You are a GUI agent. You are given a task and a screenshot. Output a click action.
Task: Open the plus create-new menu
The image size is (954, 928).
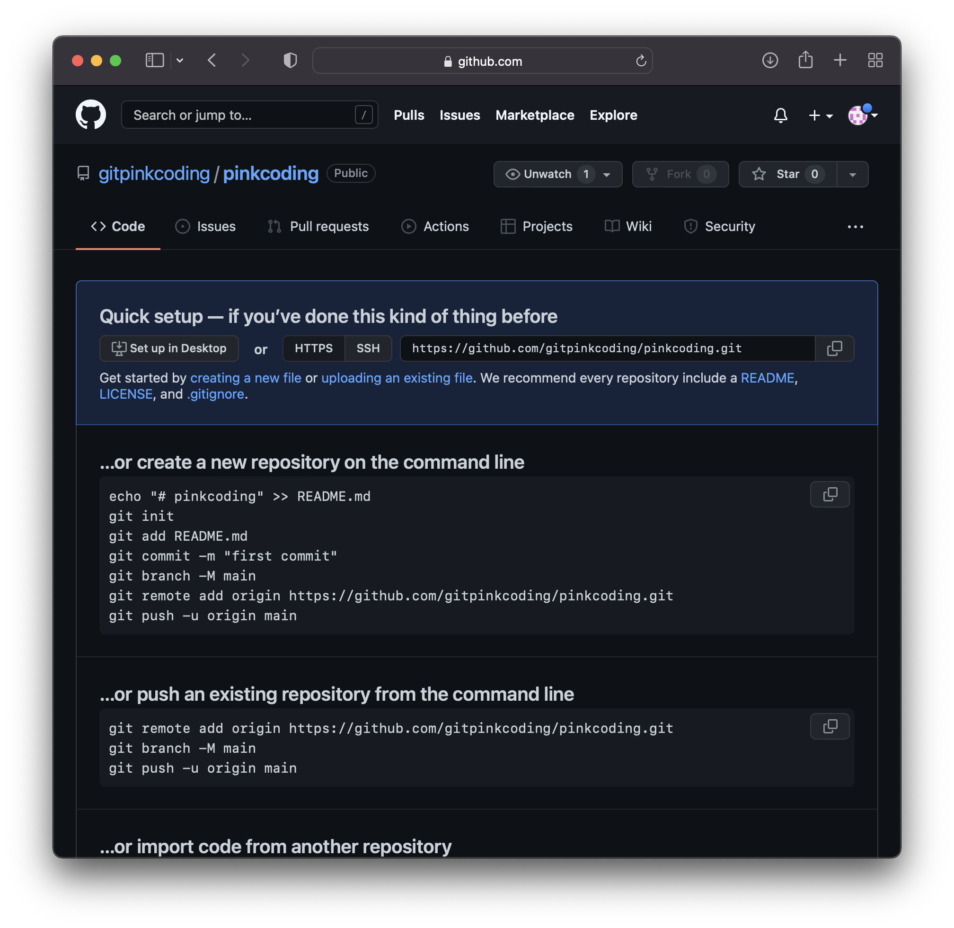821,116
